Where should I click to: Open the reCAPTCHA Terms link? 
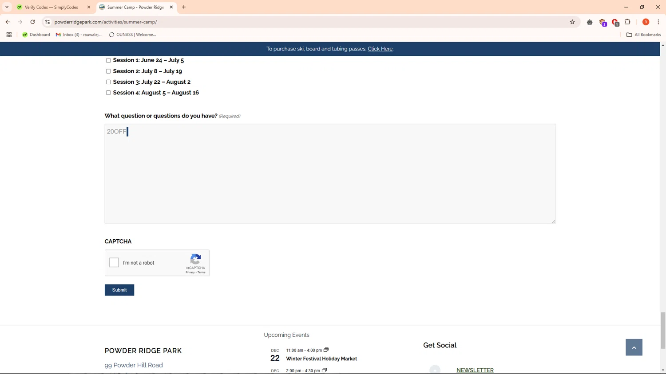click(x=202, y=272)
